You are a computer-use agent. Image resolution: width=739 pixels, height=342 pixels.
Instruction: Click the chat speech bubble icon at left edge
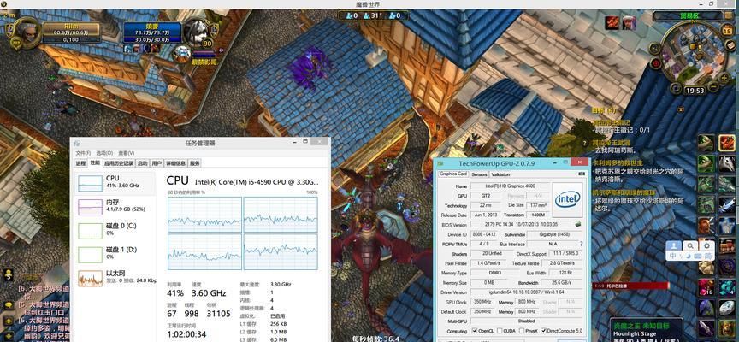[8, 305]
